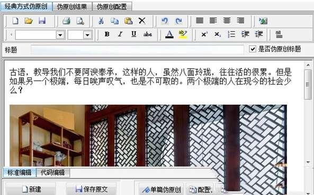The height and width of the screenshot is (195, 314).
Task: Apply Underline formatting
Action: tap(134, 34)
